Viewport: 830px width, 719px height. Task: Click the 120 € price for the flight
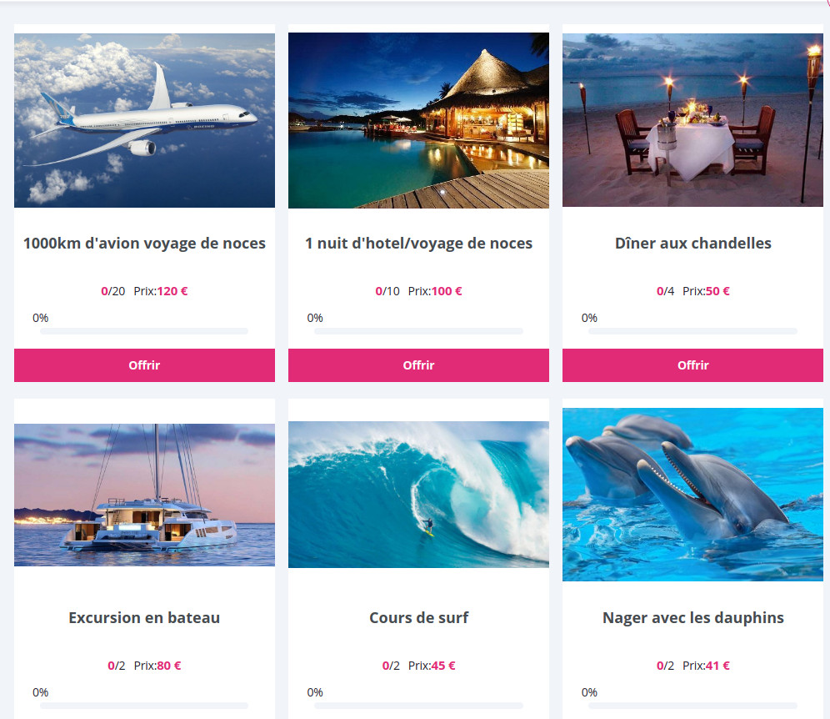pyautogui.click(x=172, y=291)
